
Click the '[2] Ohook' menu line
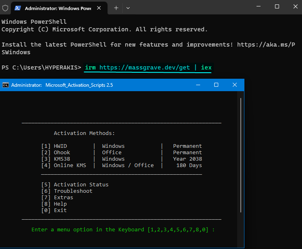56,153
